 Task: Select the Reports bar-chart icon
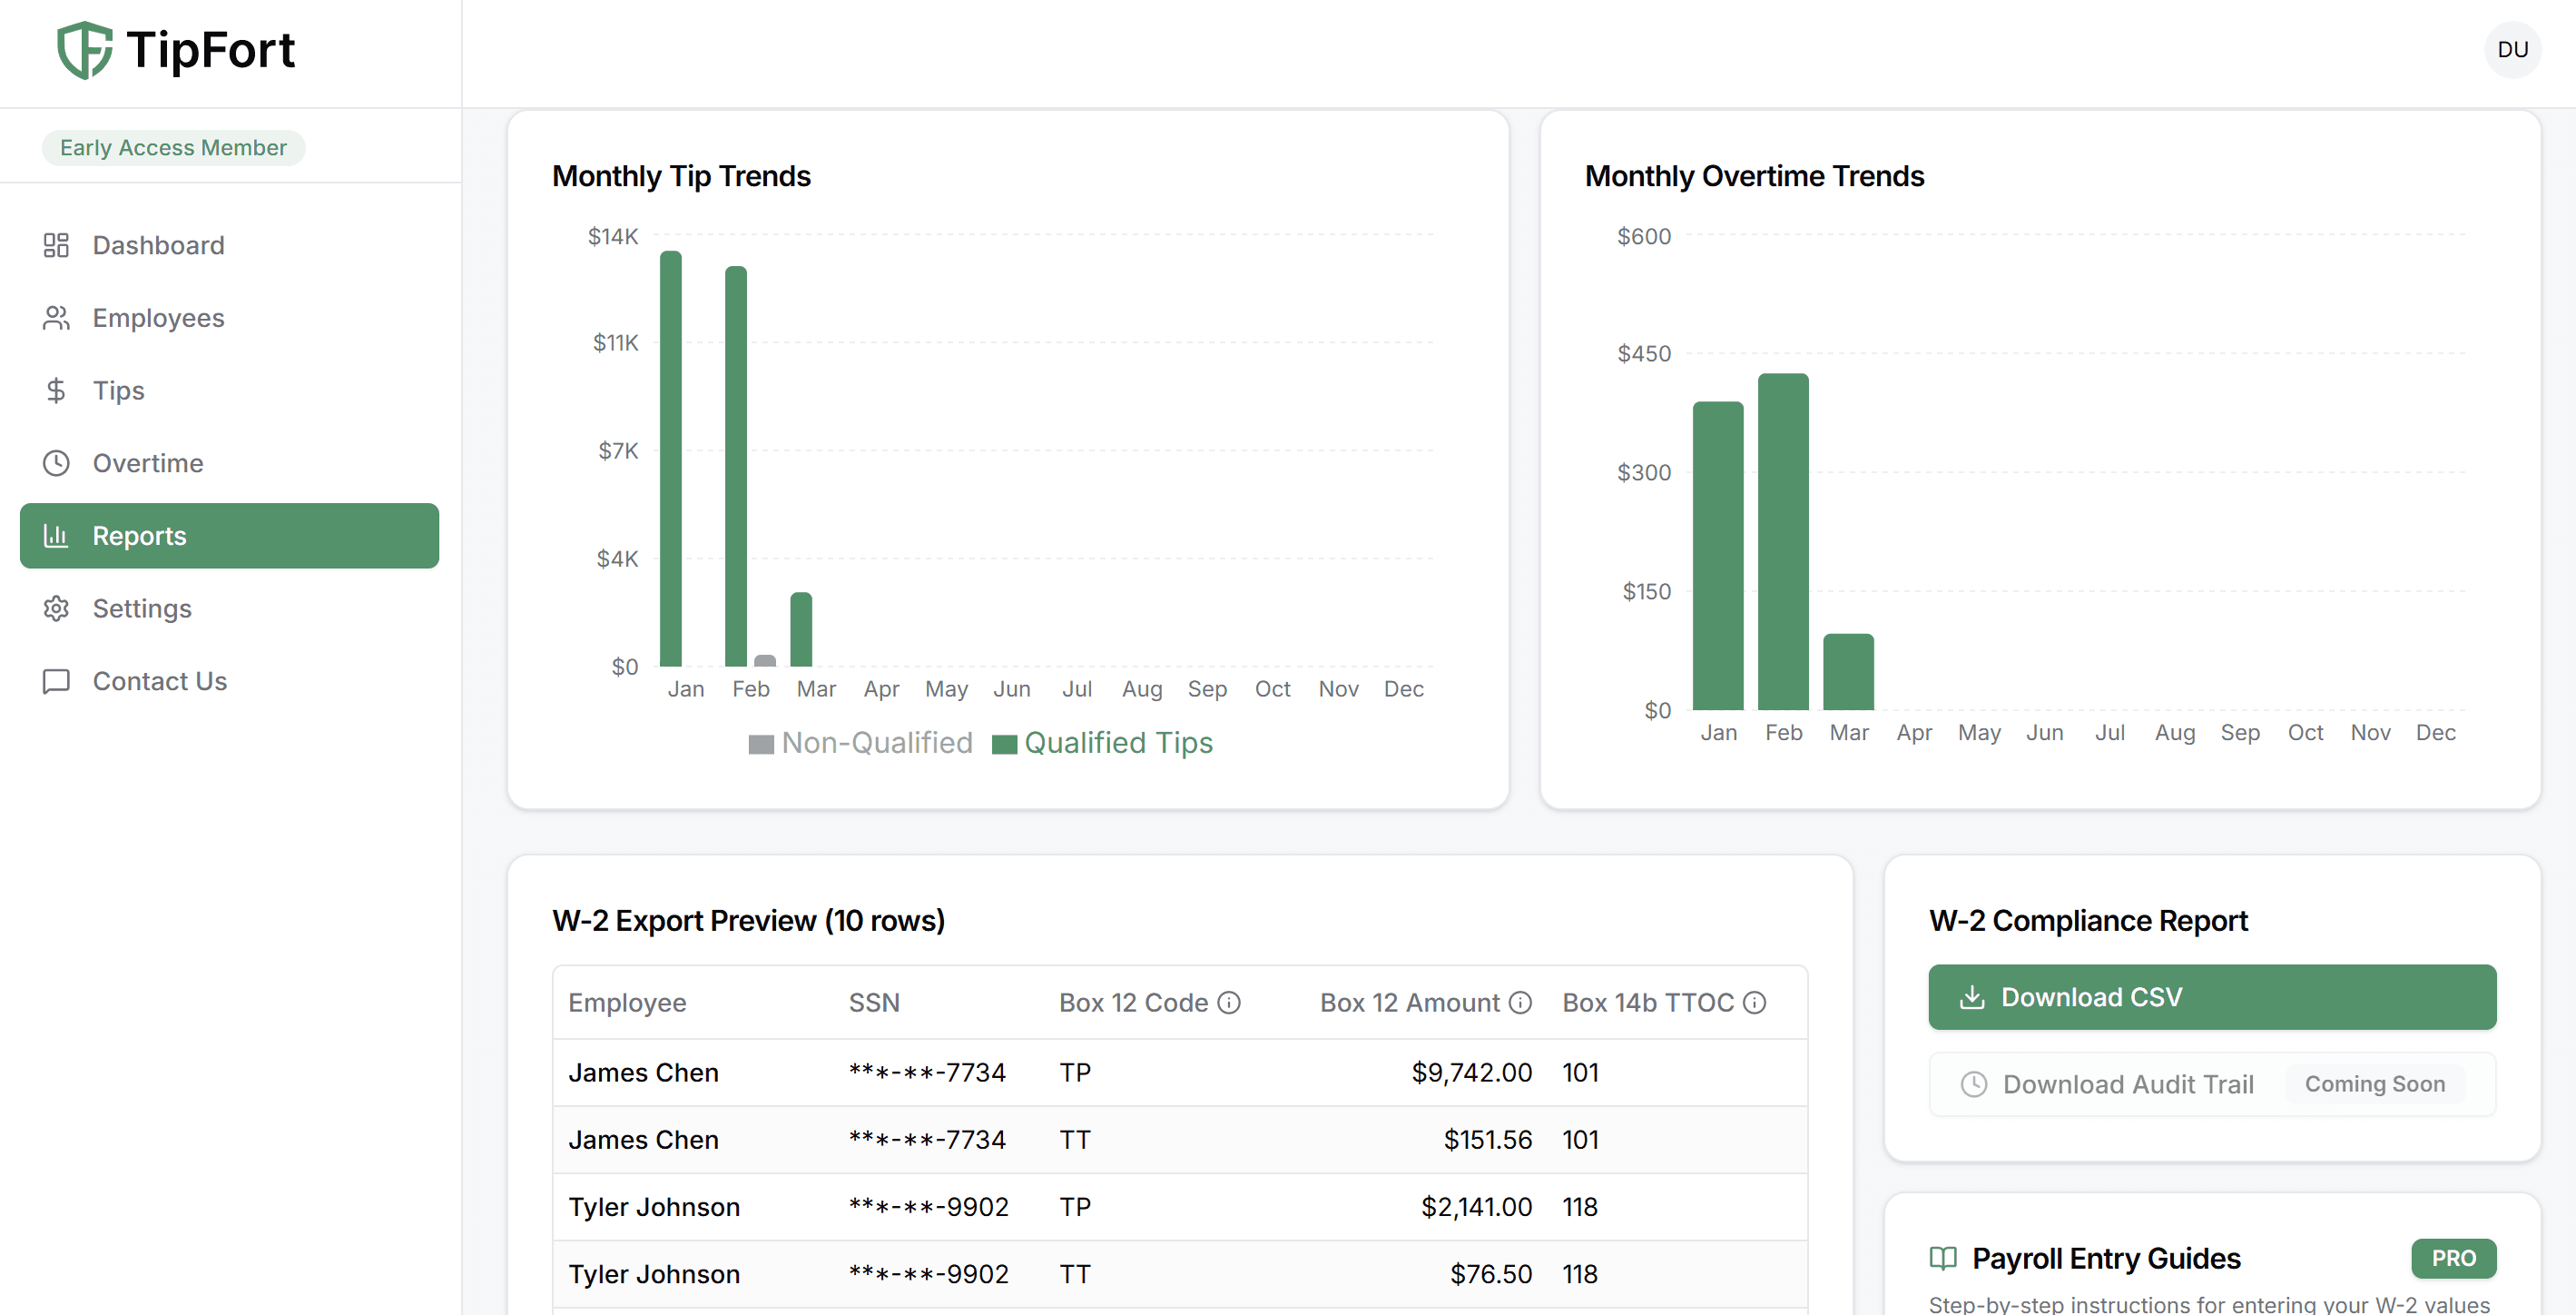tap(56, 536)
